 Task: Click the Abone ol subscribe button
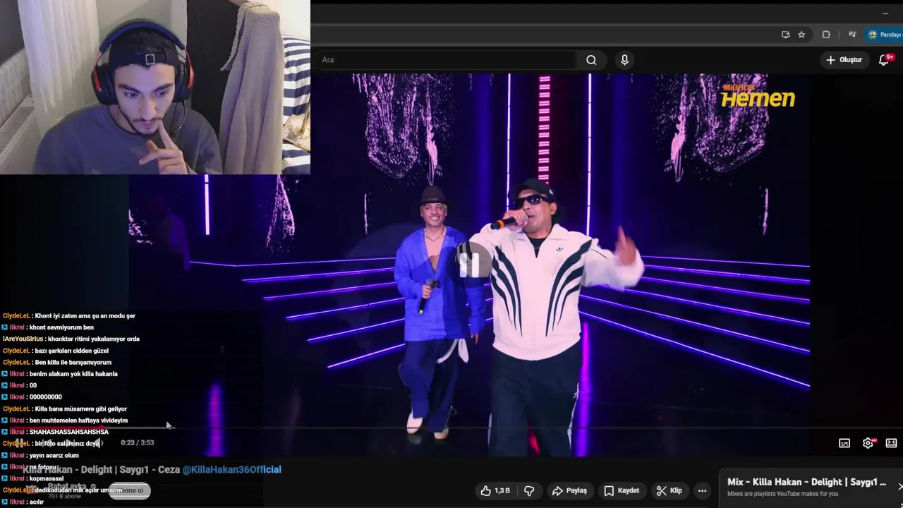coord(130,490)
